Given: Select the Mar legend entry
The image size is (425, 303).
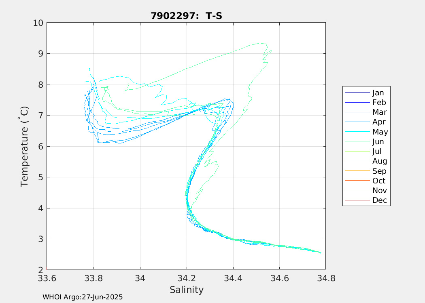Looking at the screenshot, I should [366, 112].
